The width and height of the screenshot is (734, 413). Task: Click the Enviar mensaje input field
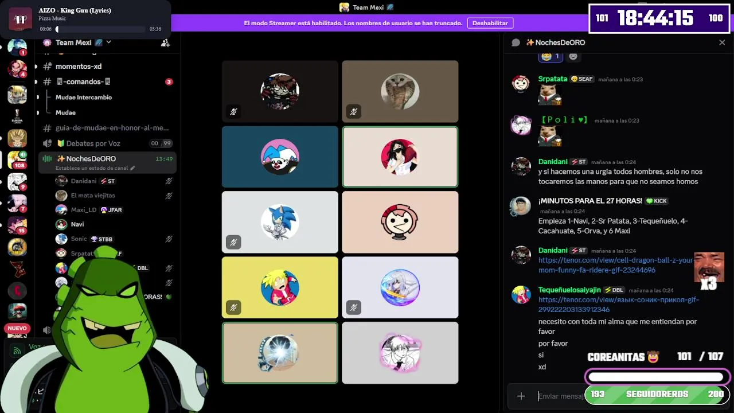click(x=561, y=396)
